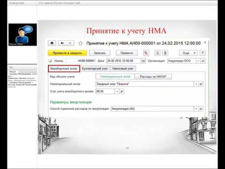
Task: Click Способ отражения расходов field Амортизация (44)
Action: pos(152,108)
